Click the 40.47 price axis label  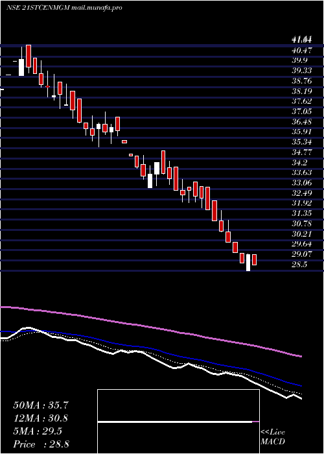pyautogui.click(x=302, y=51)
